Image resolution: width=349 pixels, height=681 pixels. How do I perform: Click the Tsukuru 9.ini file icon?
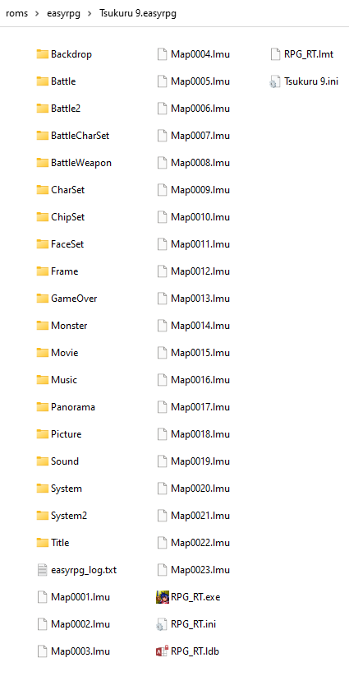[275, 81]
